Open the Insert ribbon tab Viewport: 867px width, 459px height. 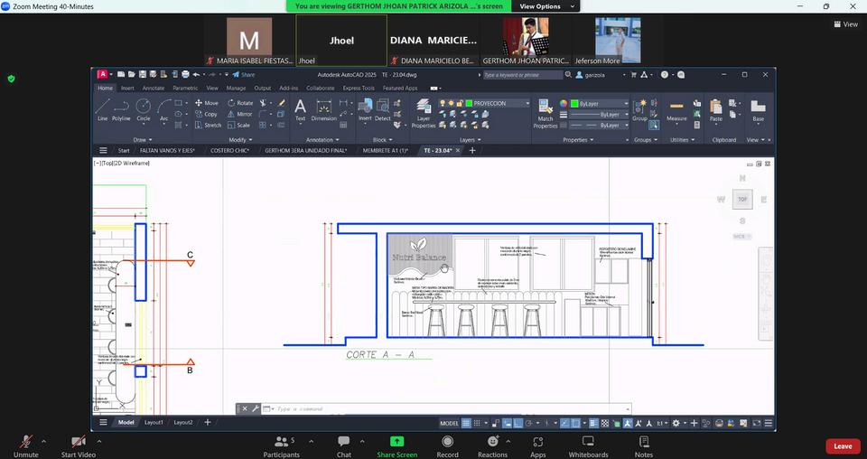pyautogui.click(x=127, y=88)
